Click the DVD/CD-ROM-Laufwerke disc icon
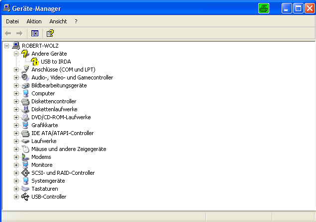The image size is (316, 222). [25, 117]
